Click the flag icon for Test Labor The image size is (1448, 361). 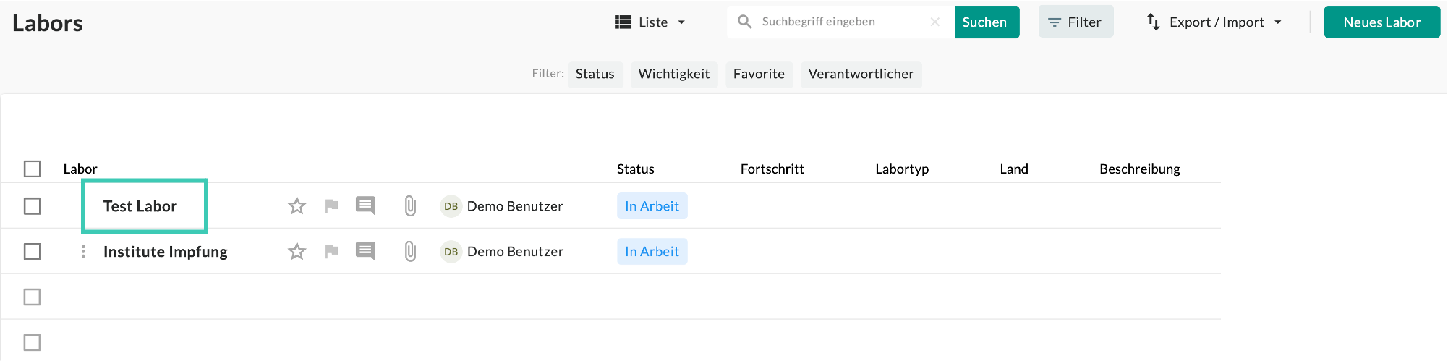point(331,206)
